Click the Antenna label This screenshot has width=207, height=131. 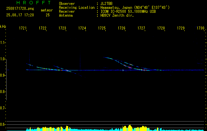point(66,15)
